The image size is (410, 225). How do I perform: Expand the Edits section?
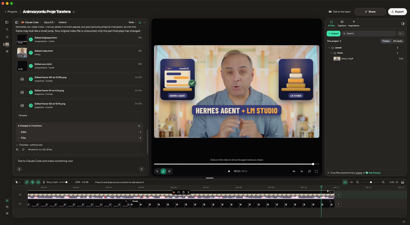(x=79, y=132)
